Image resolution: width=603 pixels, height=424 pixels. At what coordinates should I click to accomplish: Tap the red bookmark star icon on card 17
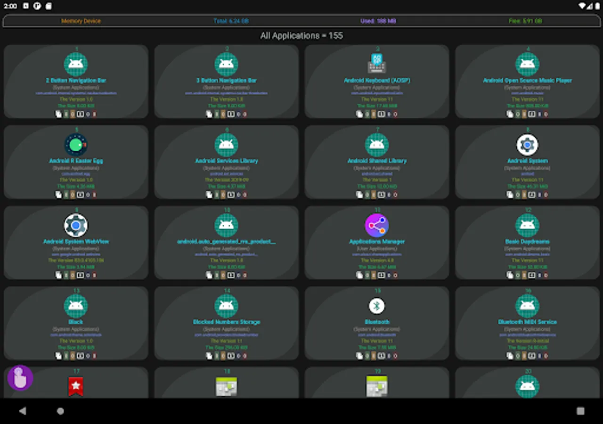click(x=76, y=386)
